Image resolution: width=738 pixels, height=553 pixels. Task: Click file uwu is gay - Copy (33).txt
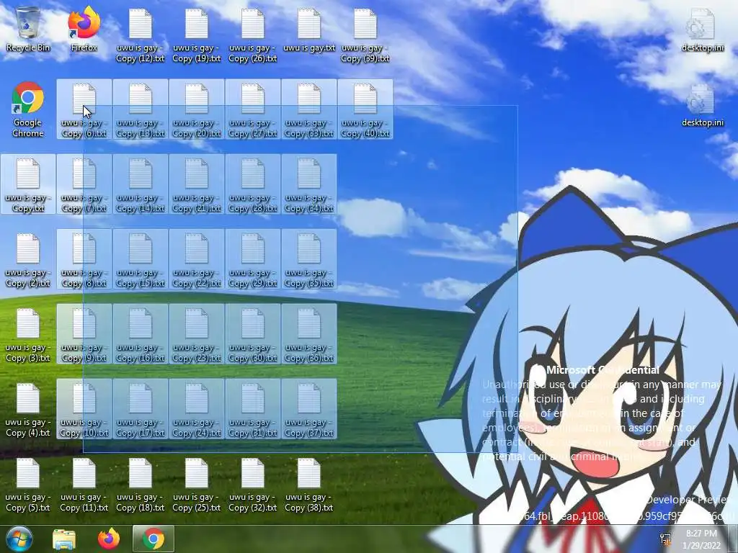click(308, 109)
